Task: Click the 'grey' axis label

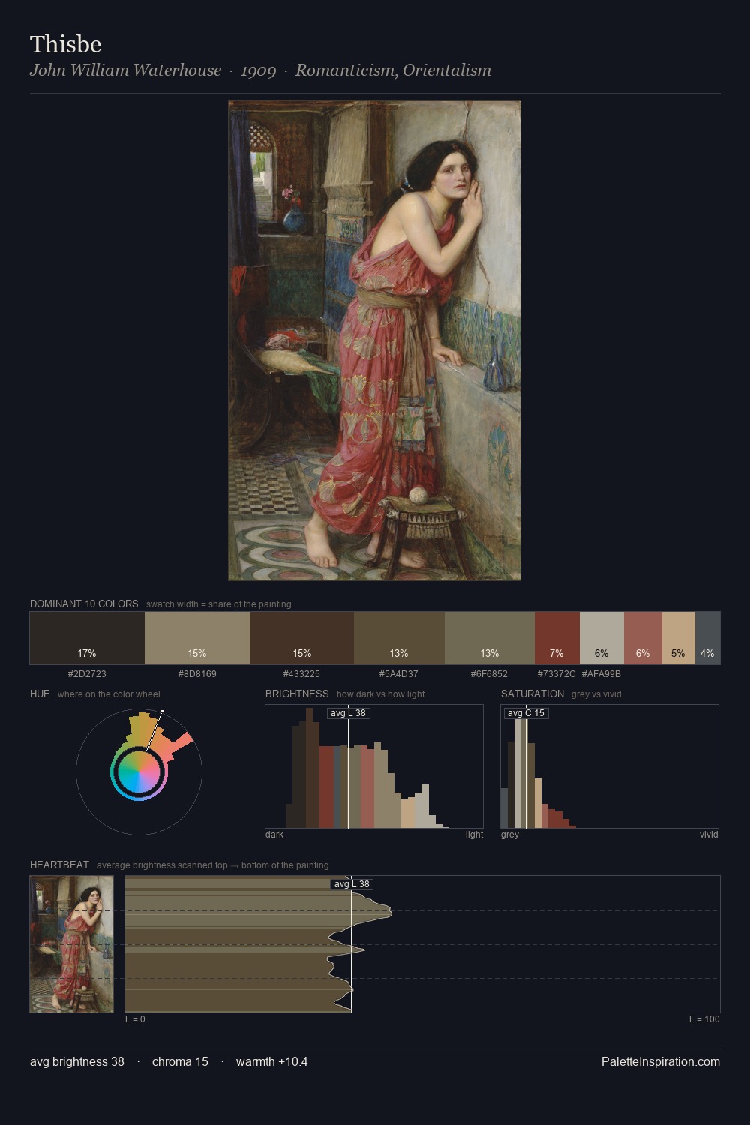Action: (x=510, y=835)
